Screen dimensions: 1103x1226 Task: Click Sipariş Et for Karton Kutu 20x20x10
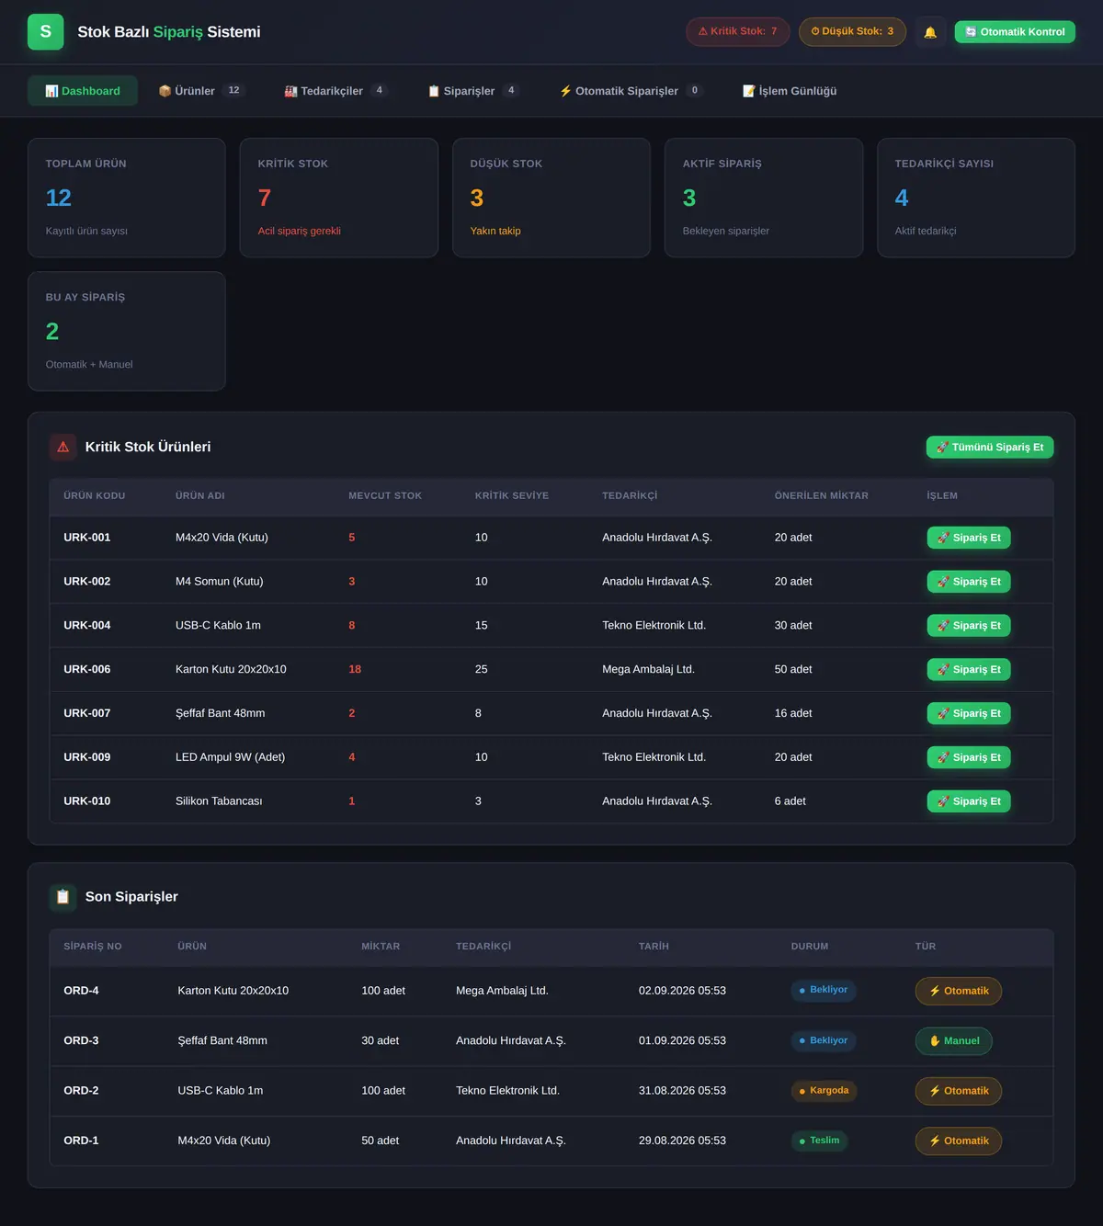969,670
